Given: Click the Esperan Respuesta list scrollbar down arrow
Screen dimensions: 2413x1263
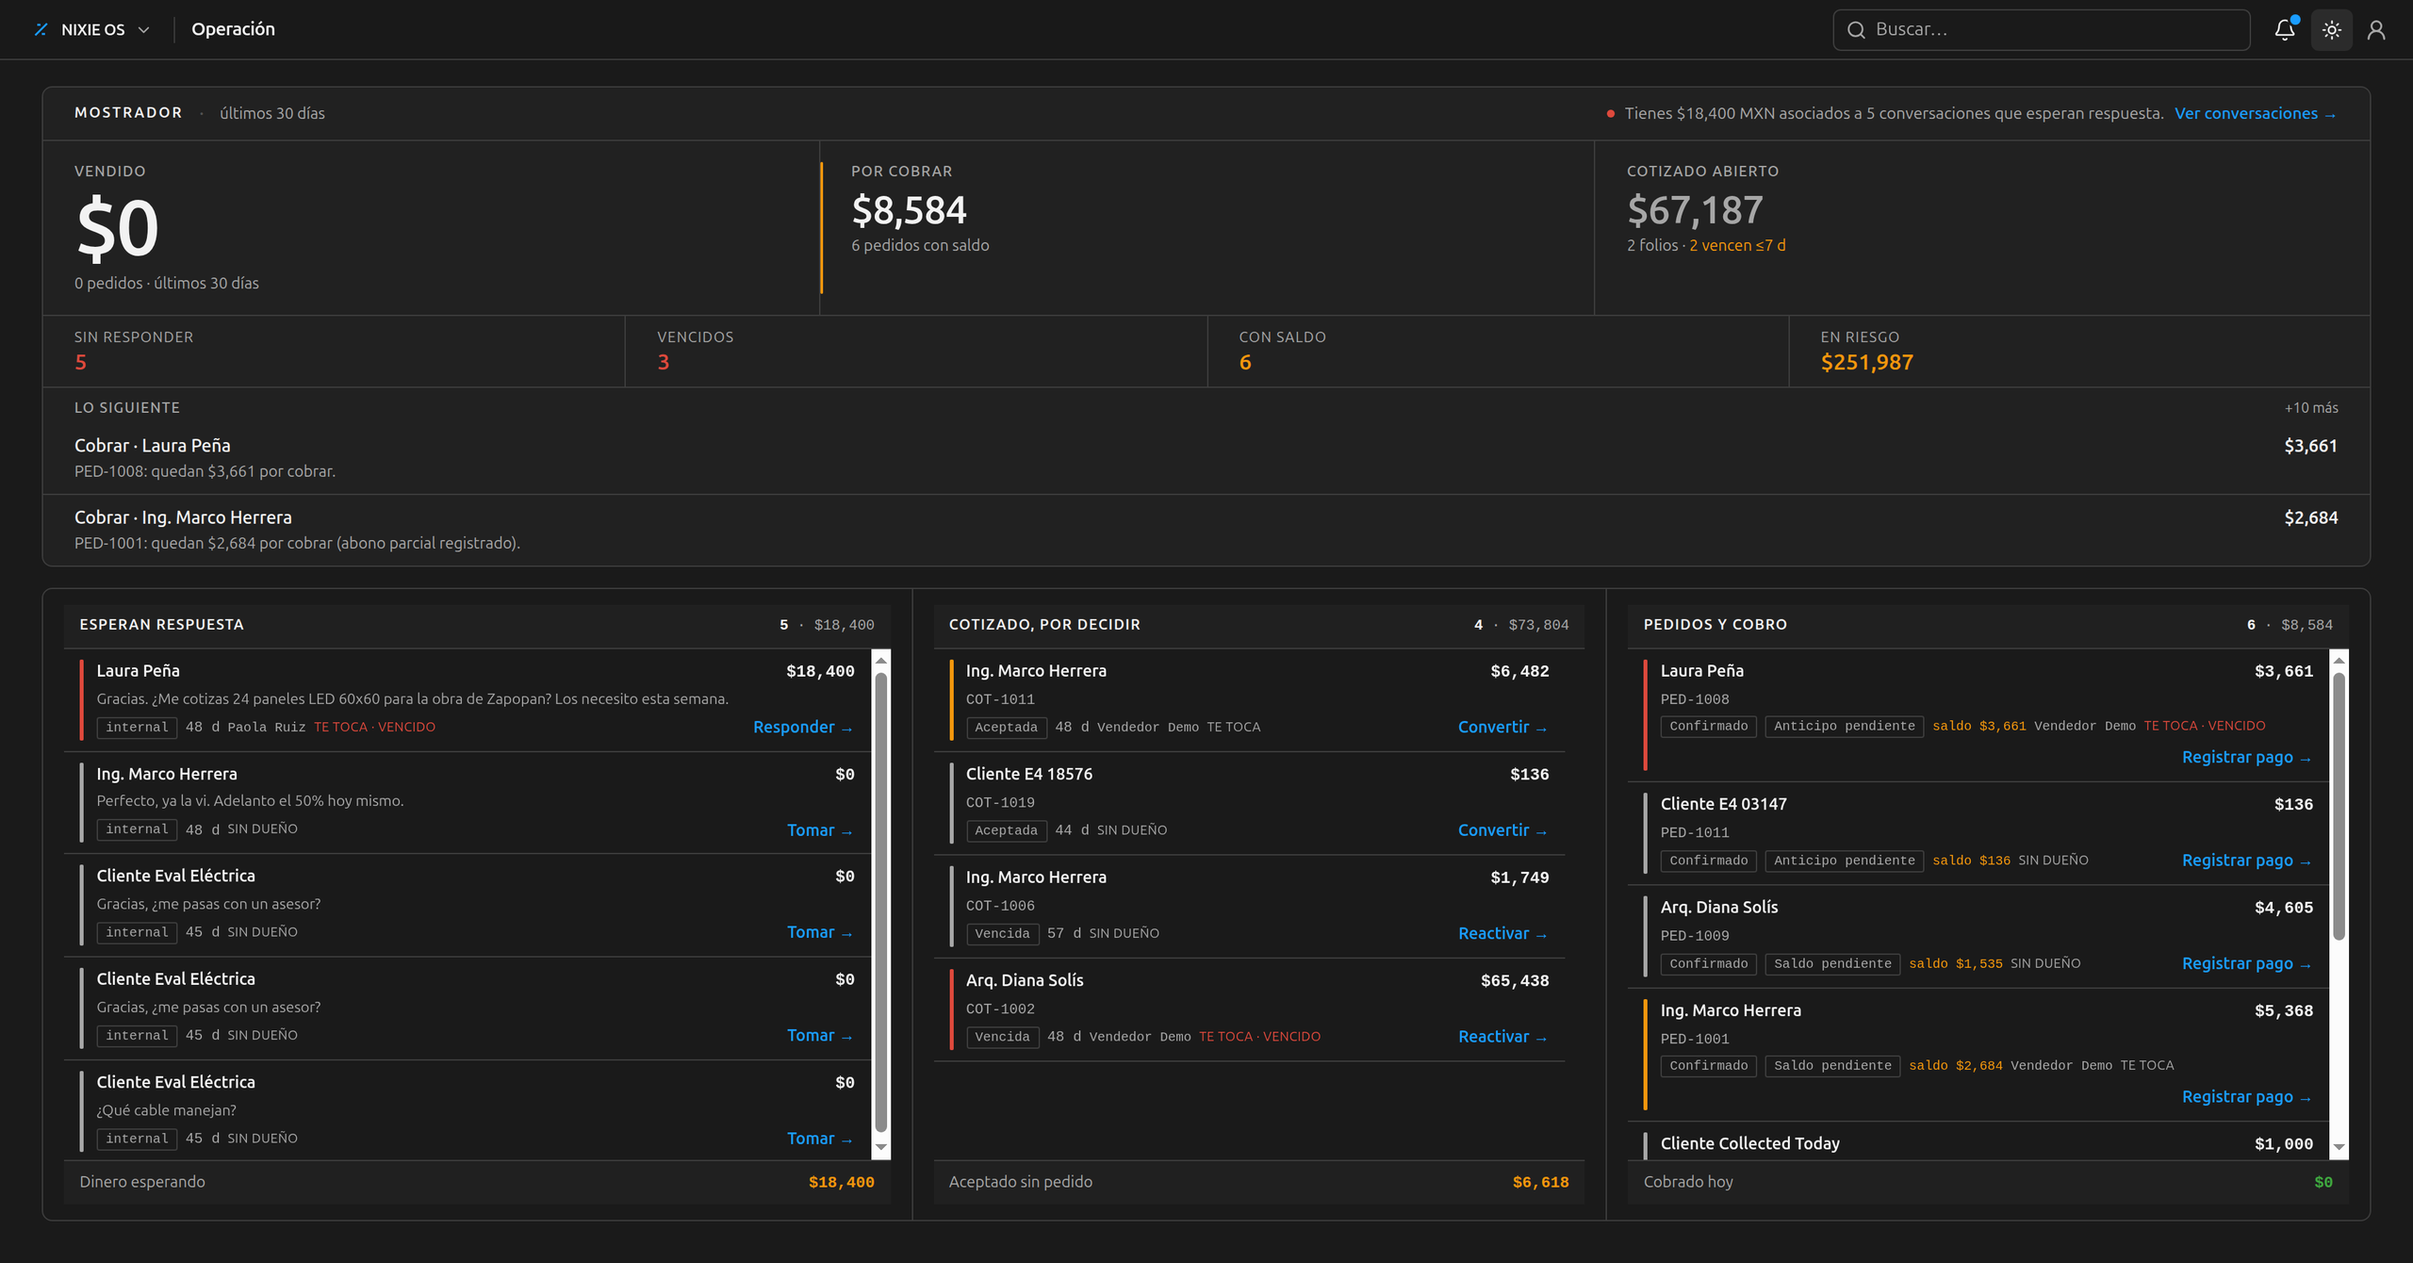Looking at the screenshot, I should click(880, 1147).
